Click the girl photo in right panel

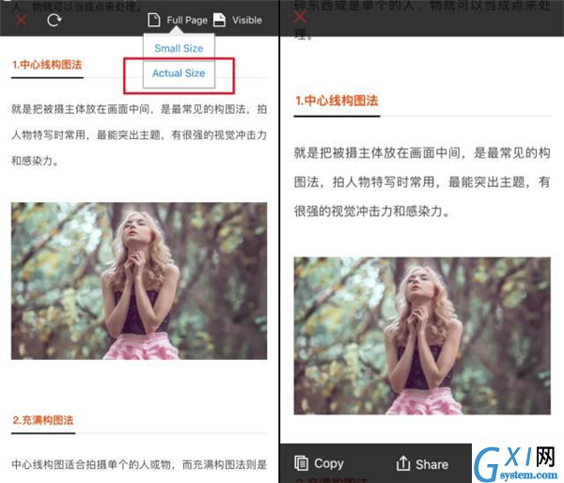pyautogui.click(x=422, y=335)
